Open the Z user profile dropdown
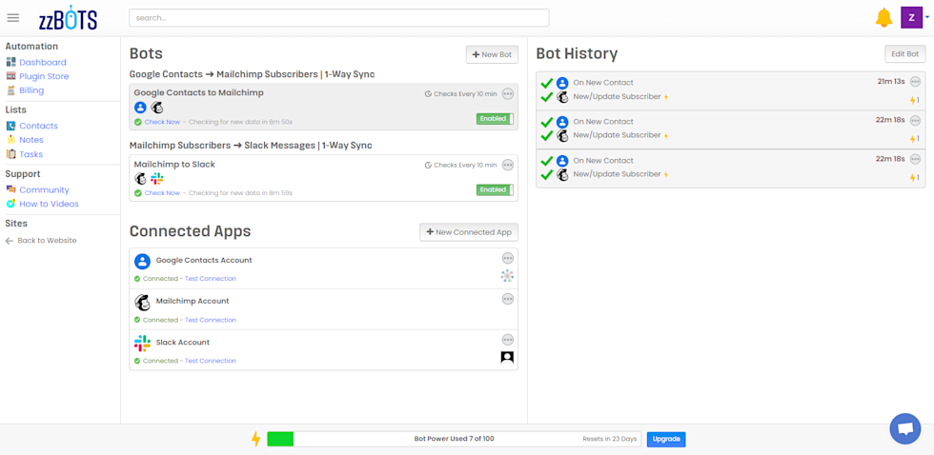 click(915, 17)
